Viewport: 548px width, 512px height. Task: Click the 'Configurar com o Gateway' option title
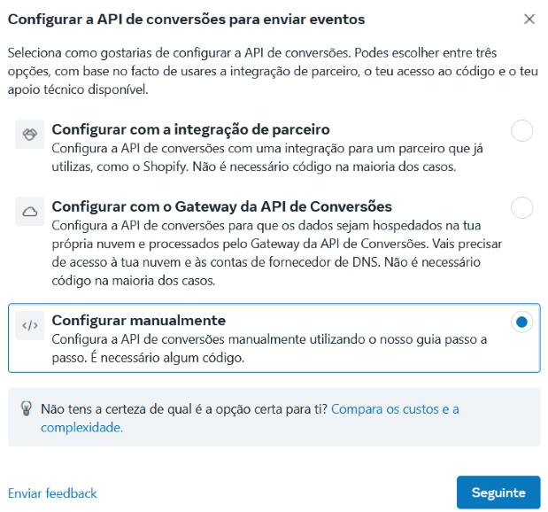tap(221, 206)
